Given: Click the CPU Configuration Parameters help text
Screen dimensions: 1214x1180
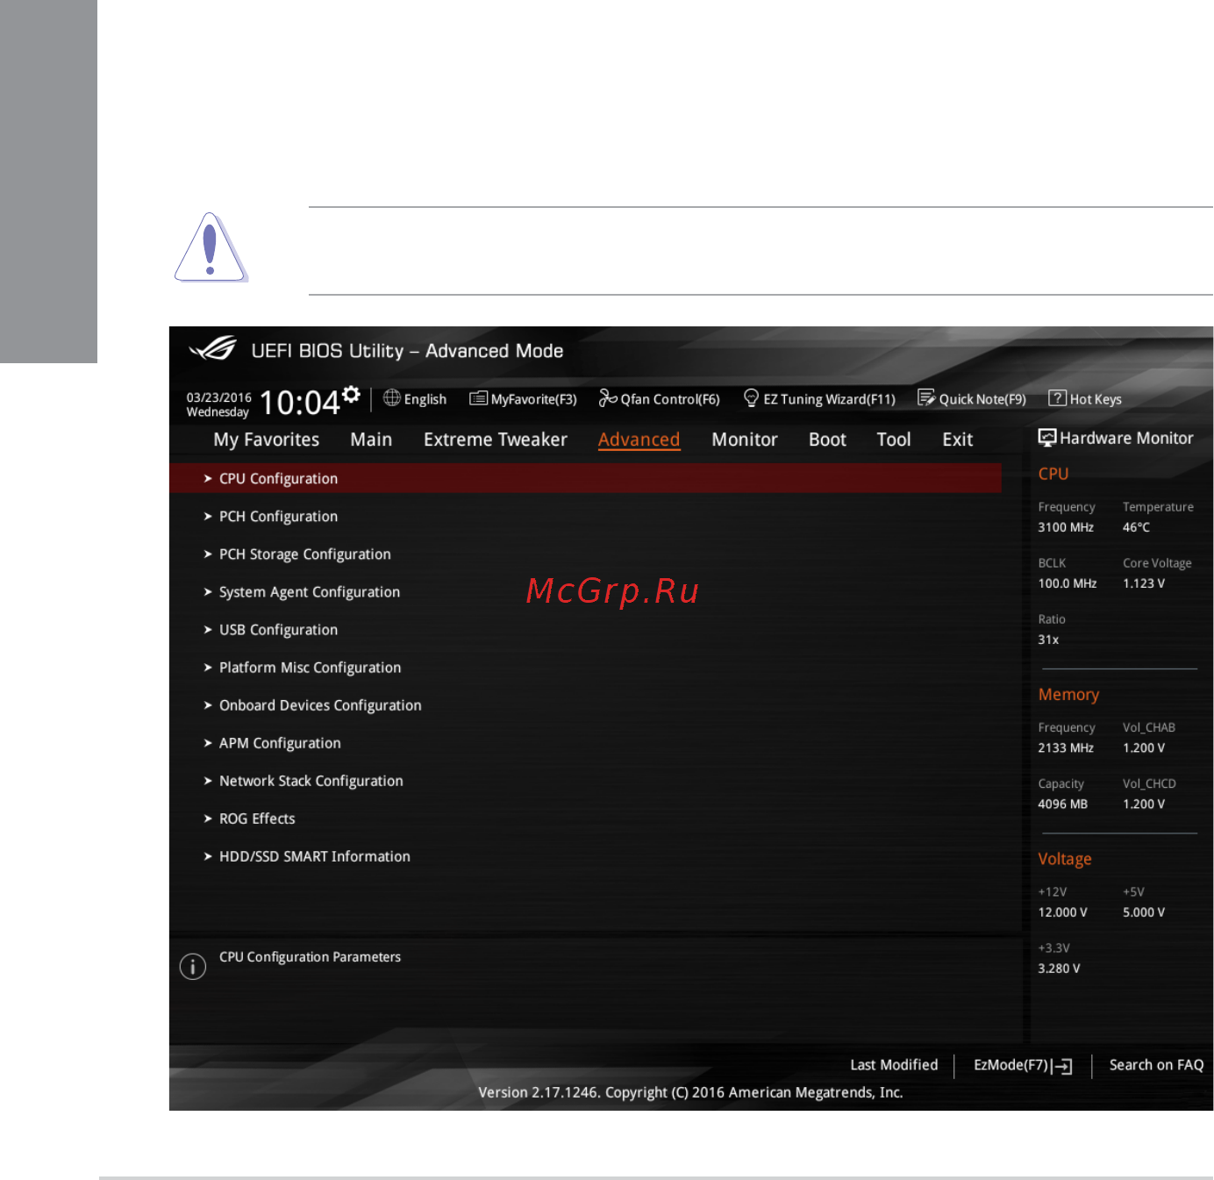Looking at the screenshot, I should [310, 957].
